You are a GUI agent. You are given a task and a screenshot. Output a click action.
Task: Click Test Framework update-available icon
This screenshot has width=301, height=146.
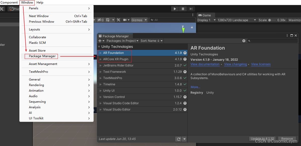(x=185, y=72)
